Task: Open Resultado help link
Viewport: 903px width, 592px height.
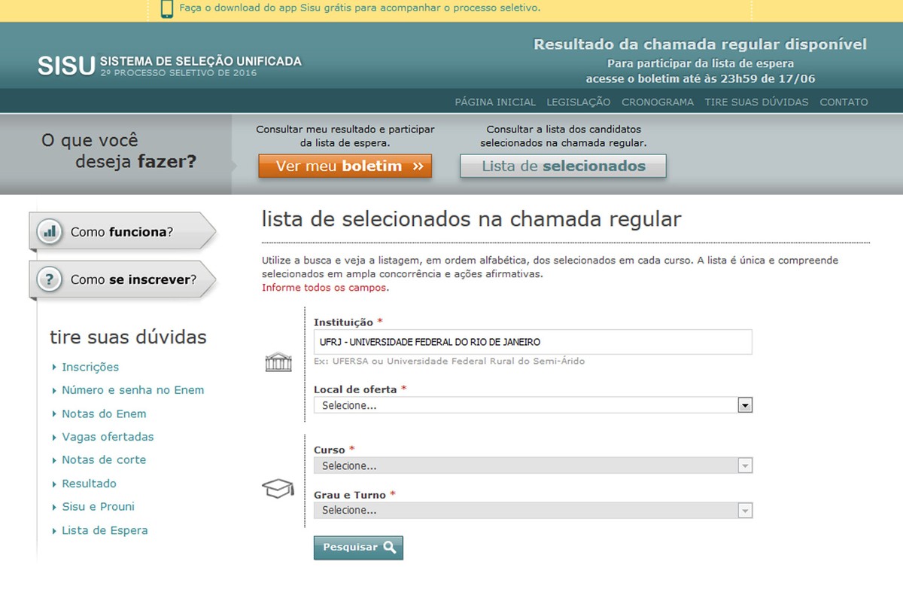Action: tap(89, 484)
